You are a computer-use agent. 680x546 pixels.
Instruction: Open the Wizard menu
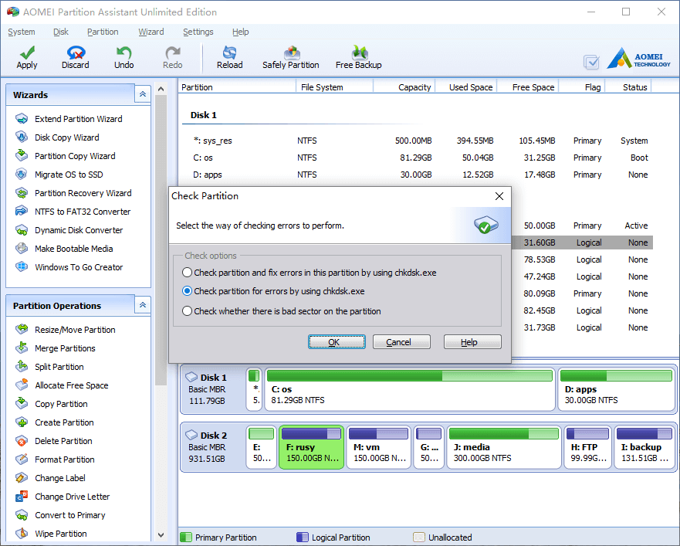[x=151, y=32]
